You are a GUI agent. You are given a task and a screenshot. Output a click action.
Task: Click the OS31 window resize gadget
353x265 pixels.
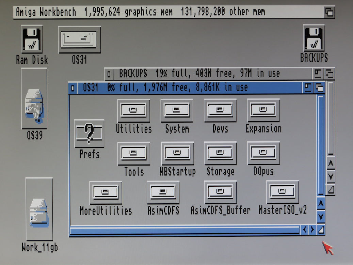[x=321, y=230]
